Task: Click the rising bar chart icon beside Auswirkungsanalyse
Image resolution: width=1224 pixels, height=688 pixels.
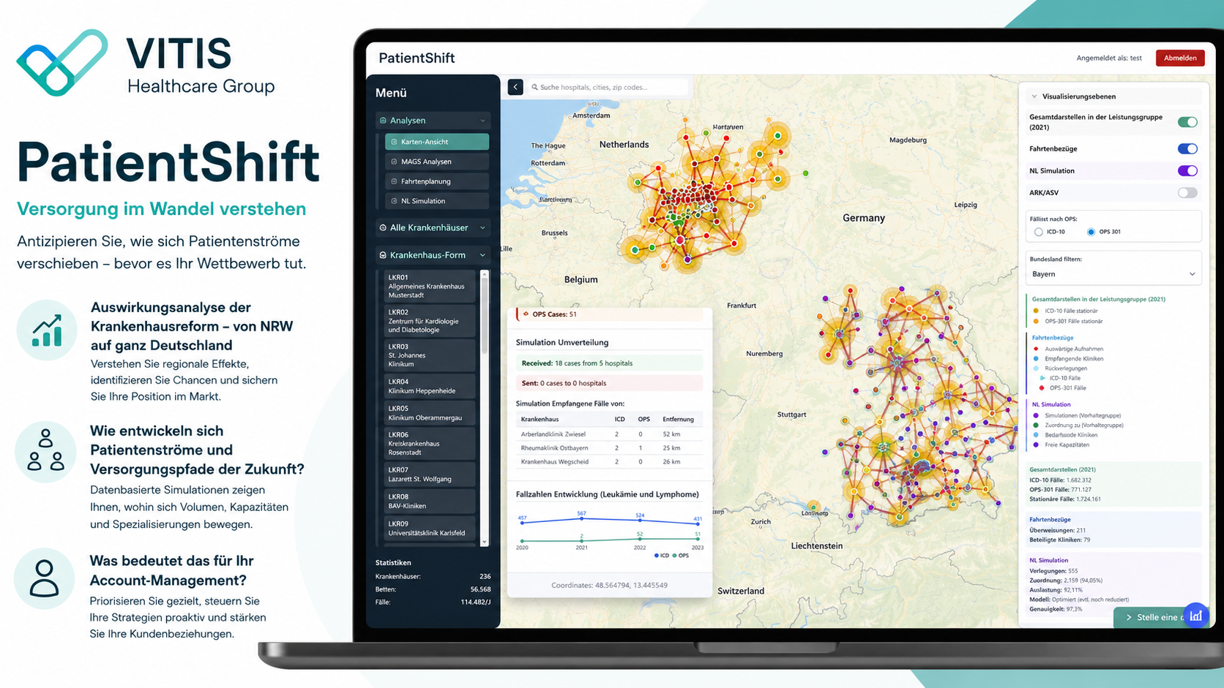Action: 47,330
